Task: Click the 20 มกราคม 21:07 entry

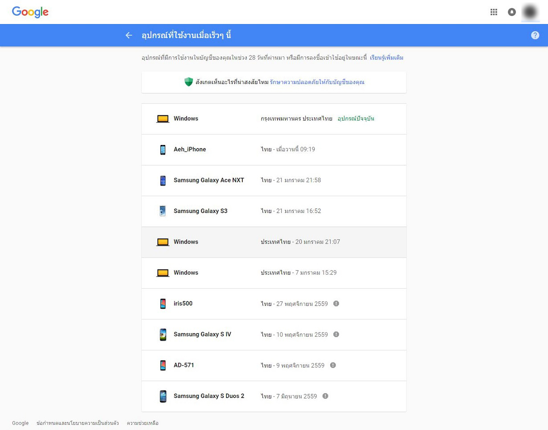Action: point(301,242)
